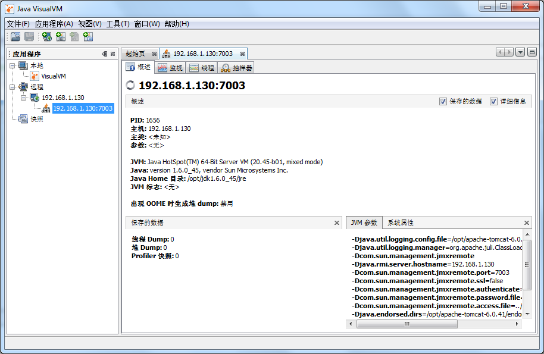Switch to the 概述 tab

click(x=139, y=67)
